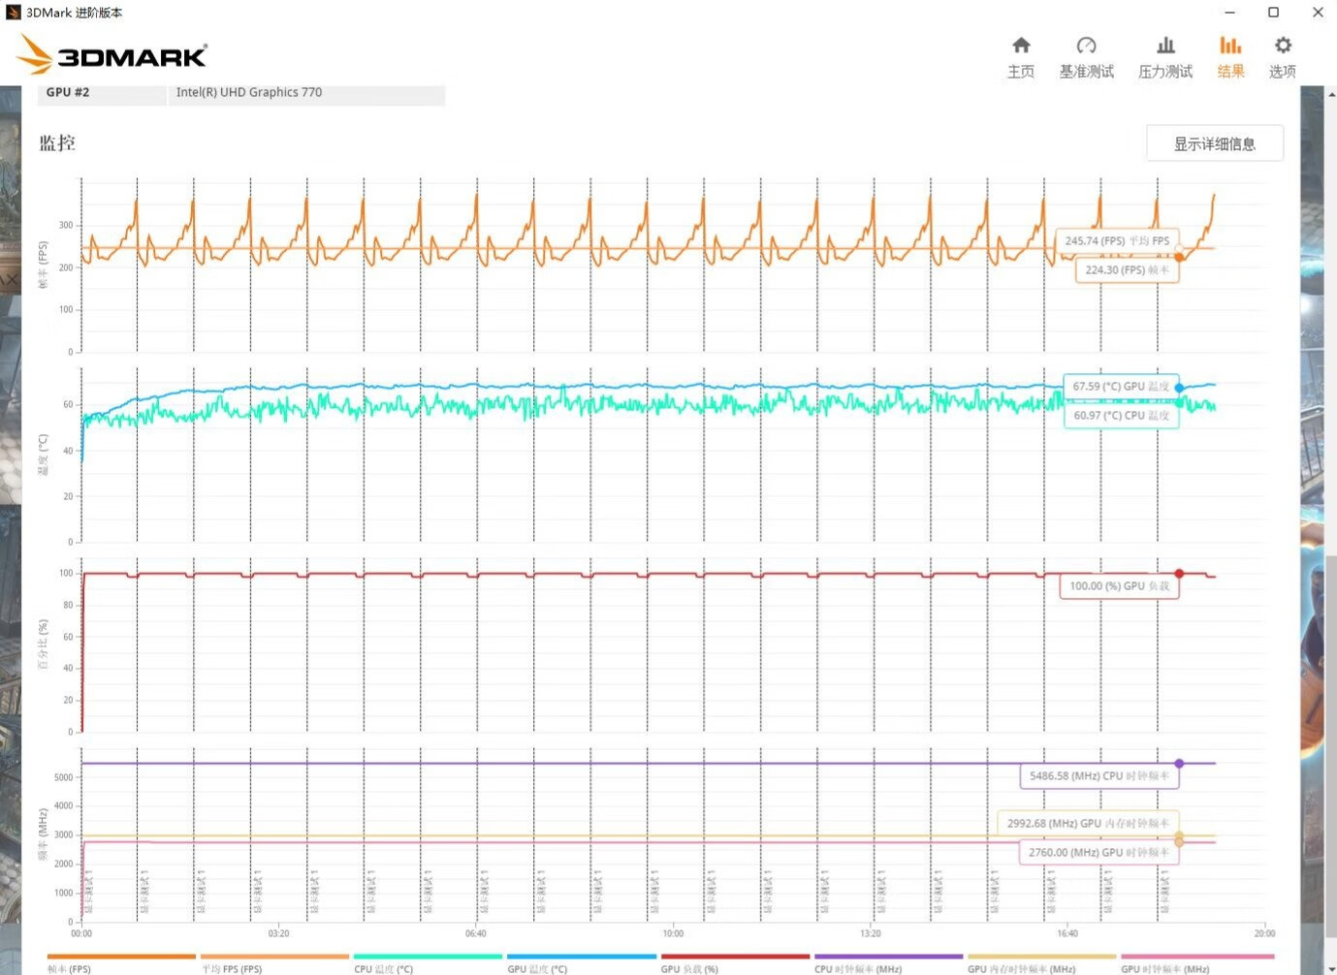Maximize the 3DMark window
The height and width of the screenshot is (975, 1337).
(x=1274, y=13)
